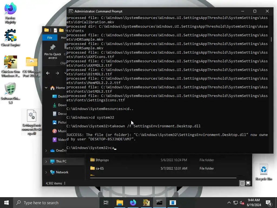The width and height of the screenshot is (277, 208).
Task: Open SoftwareShield desktop shortcut
Action: (x=11, y=93)
